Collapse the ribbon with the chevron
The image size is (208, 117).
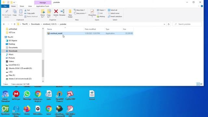tap(199, 6)
